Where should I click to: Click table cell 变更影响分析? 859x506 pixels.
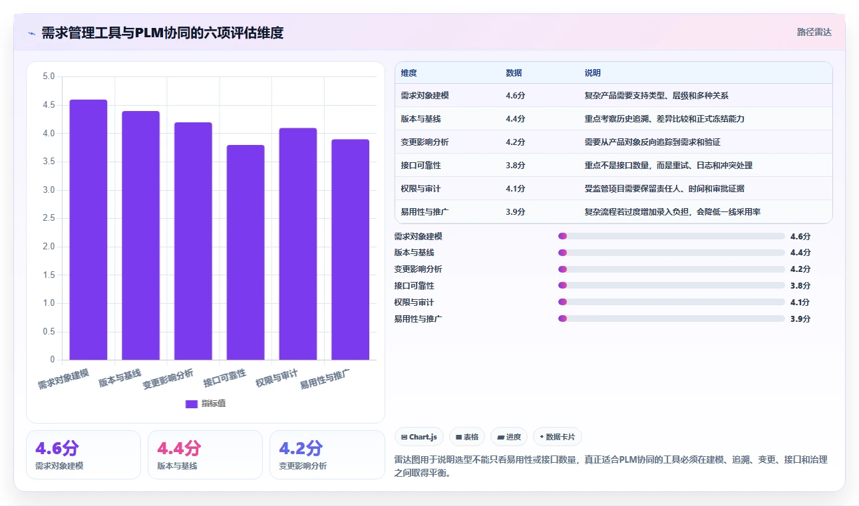click(425, 142)
